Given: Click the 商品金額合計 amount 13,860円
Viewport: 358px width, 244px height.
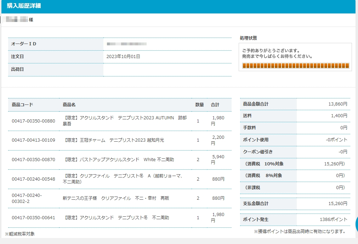Looking at the screenshot, I should point(338,104).
